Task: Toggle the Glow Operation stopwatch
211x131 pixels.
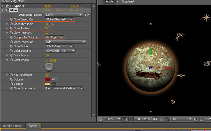Action: (x=12, y=42)
